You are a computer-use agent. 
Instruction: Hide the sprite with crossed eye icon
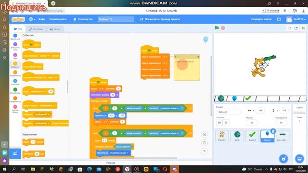click(226, 123)
